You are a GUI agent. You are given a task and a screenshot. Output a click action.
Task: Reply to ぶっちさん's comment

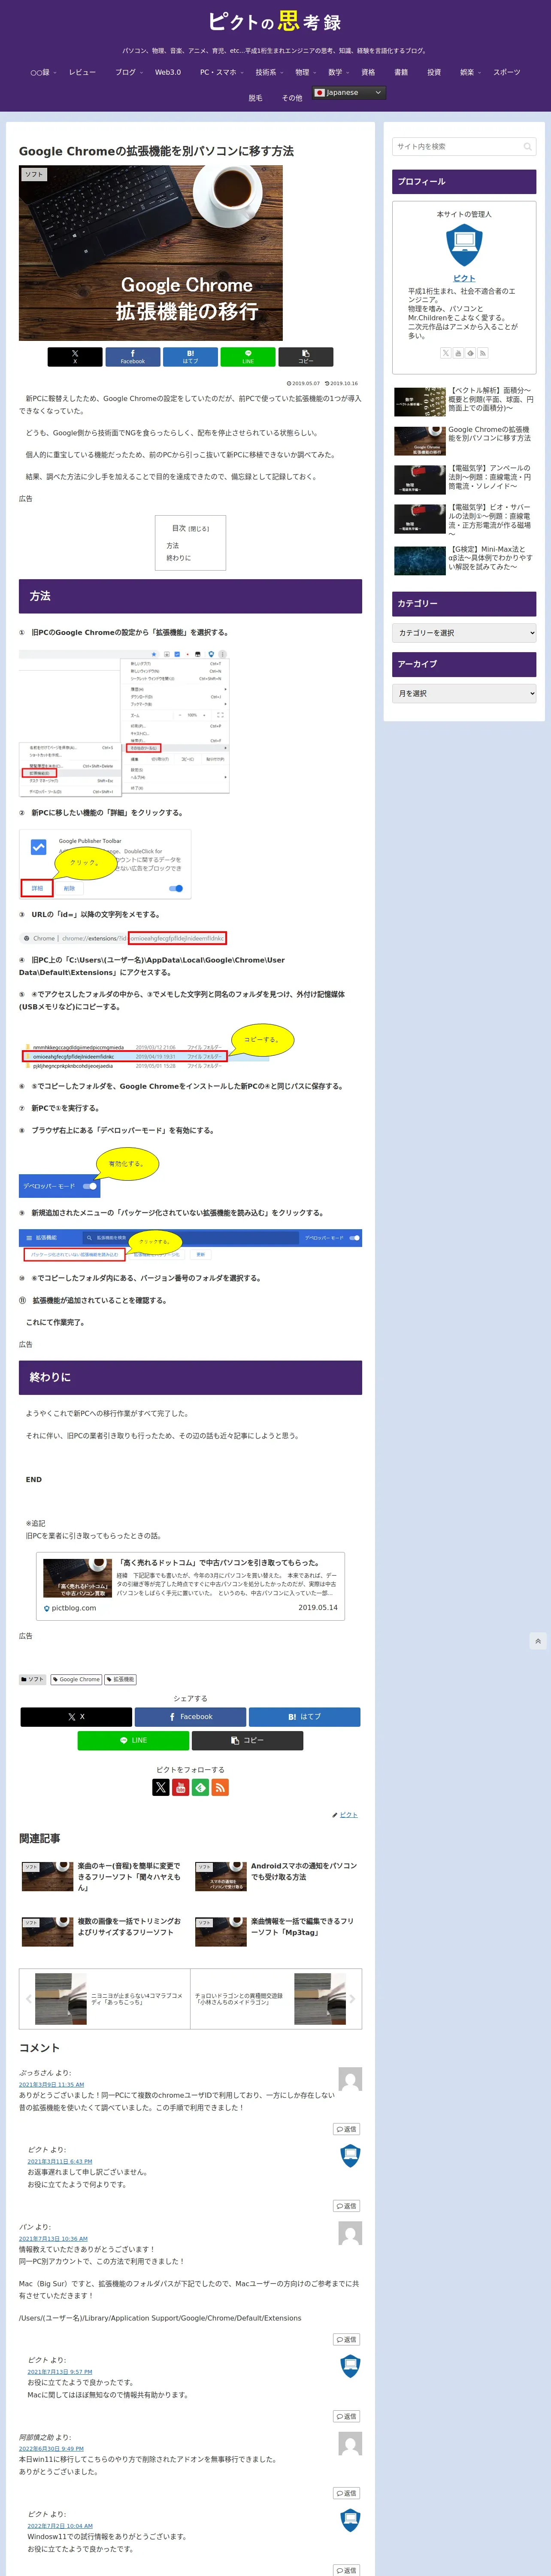(346, 2129)
